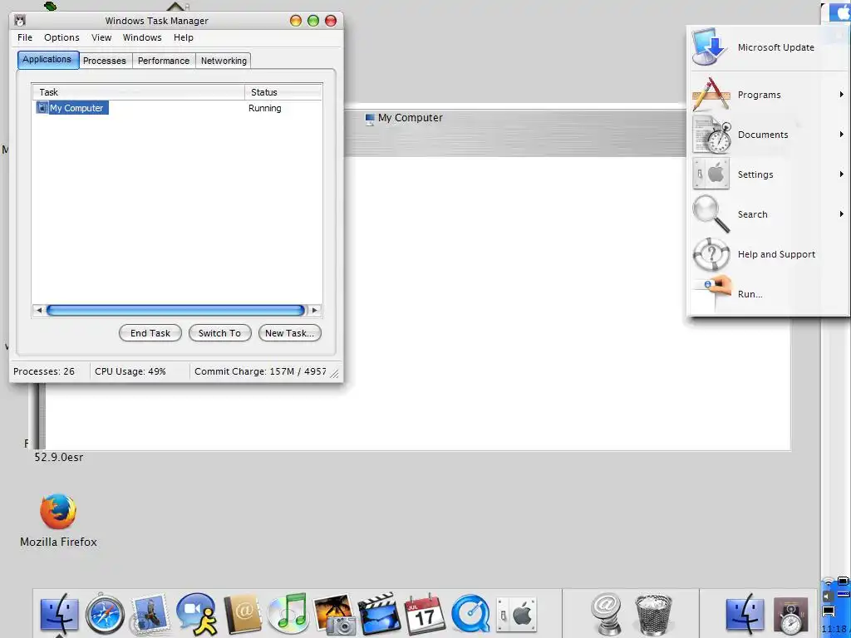This screenshot has width=851, height=638.
Task: Launch QuickTime Player icon in dock
Action: pos(470,616)
